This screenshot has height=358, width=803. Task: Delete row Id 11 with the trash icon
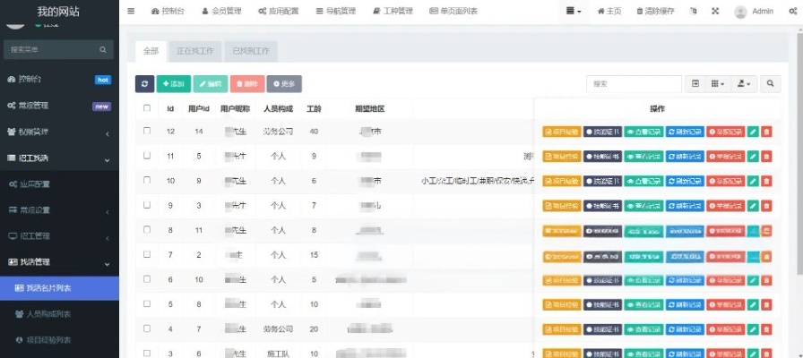coord(766,156)
